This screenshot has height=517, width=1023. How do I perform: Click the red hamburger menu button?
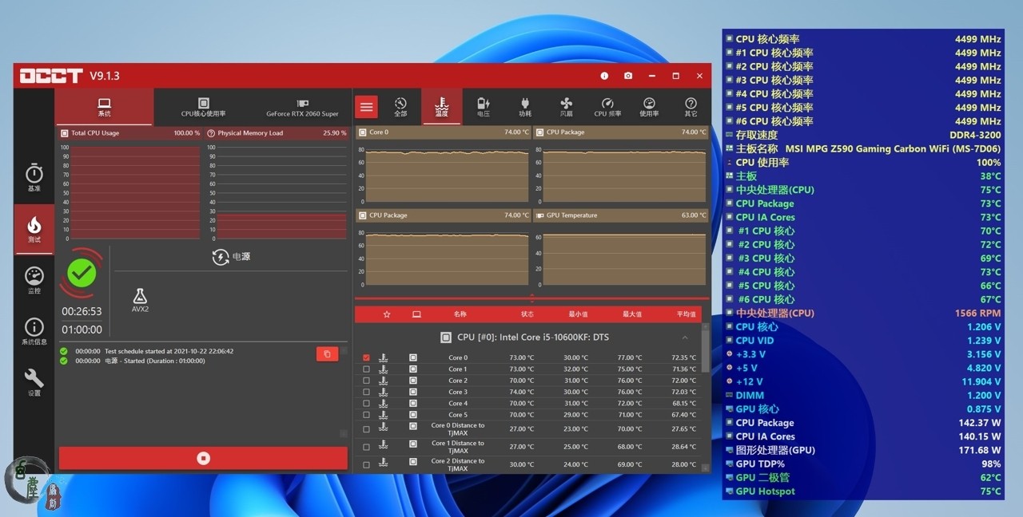[366, 107]
